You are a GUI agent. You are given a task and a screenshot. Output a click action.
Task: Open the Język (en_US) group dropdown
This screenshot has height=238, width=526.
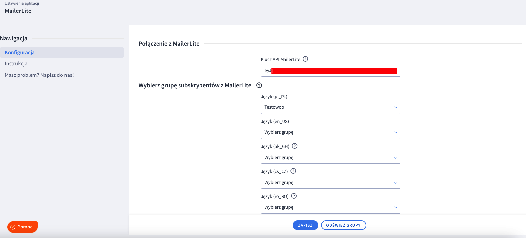(330, 132)
